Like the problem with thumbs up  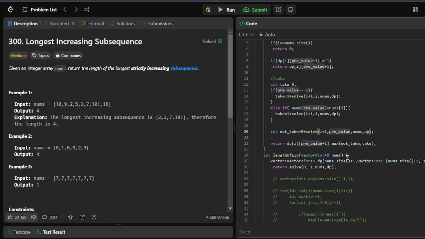click(x=10, y=217)
